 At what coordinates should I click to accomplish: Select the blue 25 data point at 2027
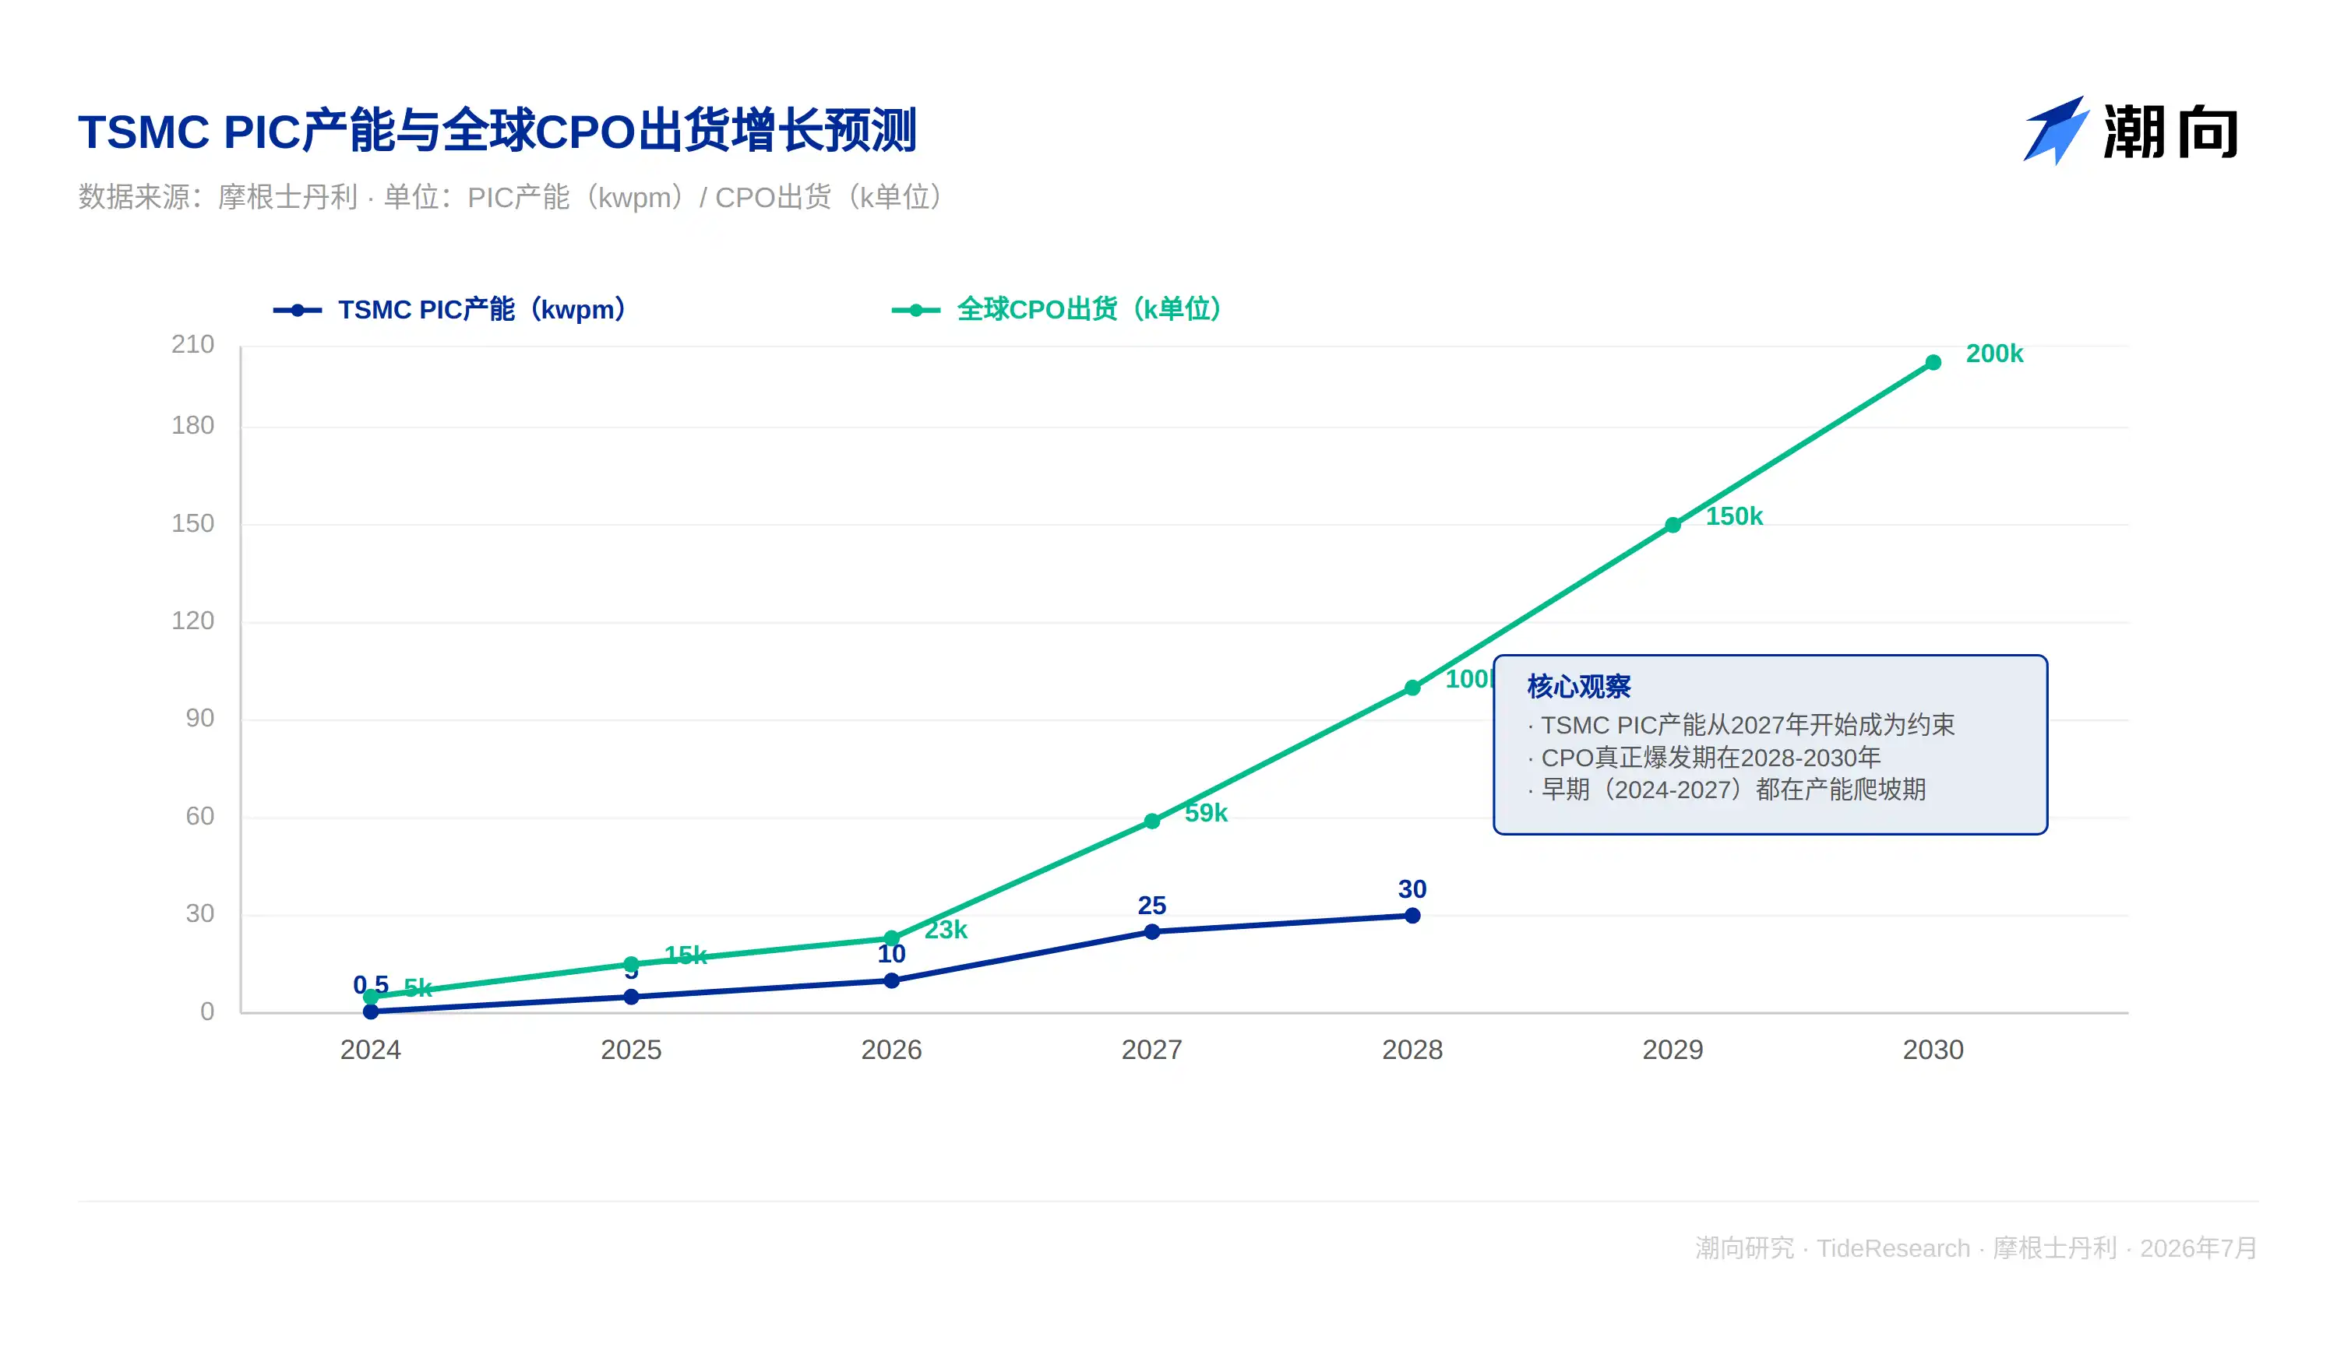click(1152, 931)
